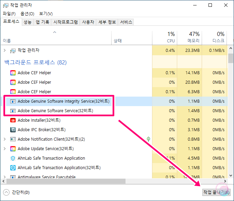
Task: Click the 간단히(D) fewer details link
Action: (21, 193)
